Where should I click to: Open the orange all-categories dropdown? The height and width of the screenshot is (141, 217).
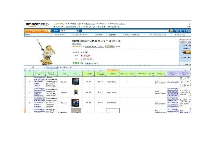tap(38, 31)
